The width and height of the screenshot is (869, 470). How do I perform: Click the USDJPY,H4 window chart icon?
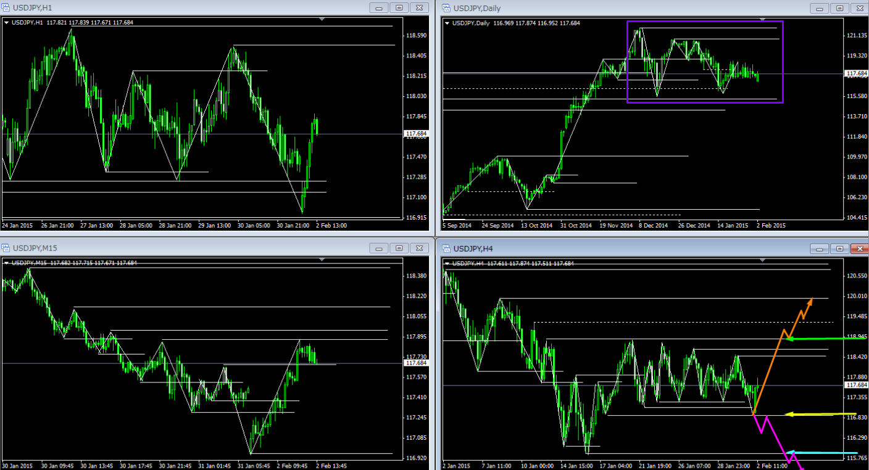(x=446, y=248)
